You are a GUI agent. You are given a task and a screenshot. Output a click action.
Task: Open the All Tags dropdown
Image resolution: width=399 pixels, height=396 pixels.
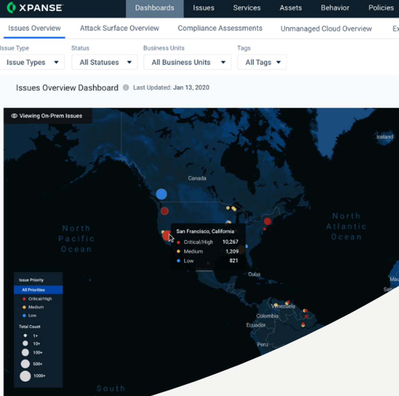pyautogui.click(x=262, y=62)
